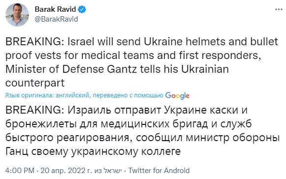Visit the @BarakRavid handle link
Image resolution: width=286 pixels, height=179 pixels.
coord(57,19)
